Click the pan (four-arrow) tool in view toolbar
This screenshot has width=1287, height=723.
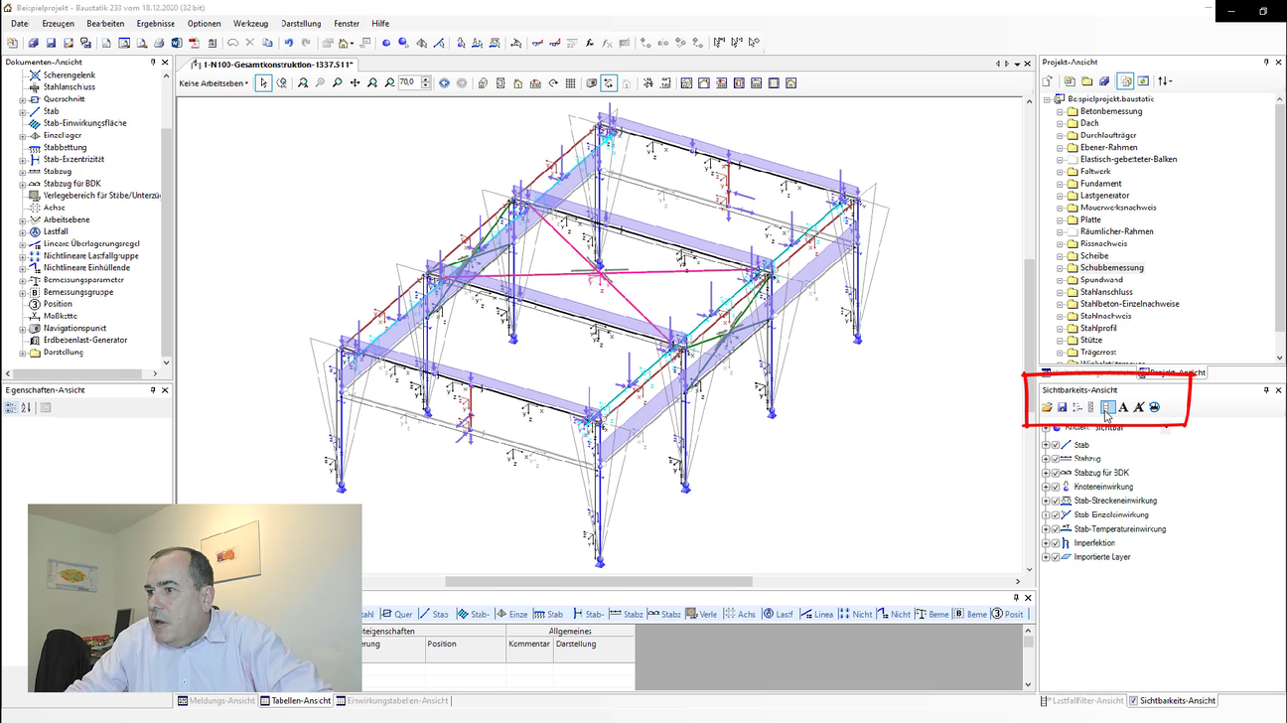pyautogui.click(x=355, y=83)
